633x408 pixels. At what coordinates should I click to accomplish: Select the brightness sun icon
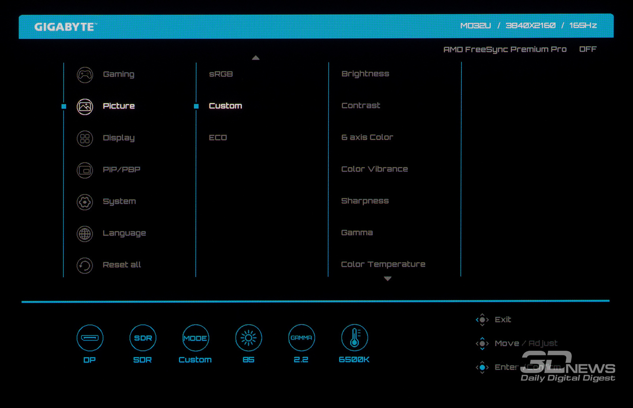click(x=248, y=338)
